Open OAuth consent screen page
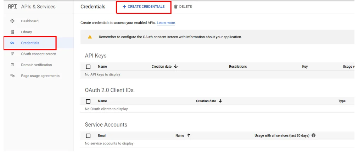The width and height of the screenshot is (358, 159). [39, 54]
